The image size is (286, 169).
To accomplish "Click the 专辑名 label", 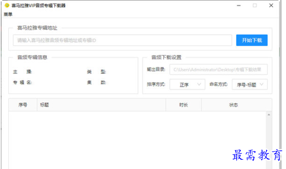I will tap(23, 83).
